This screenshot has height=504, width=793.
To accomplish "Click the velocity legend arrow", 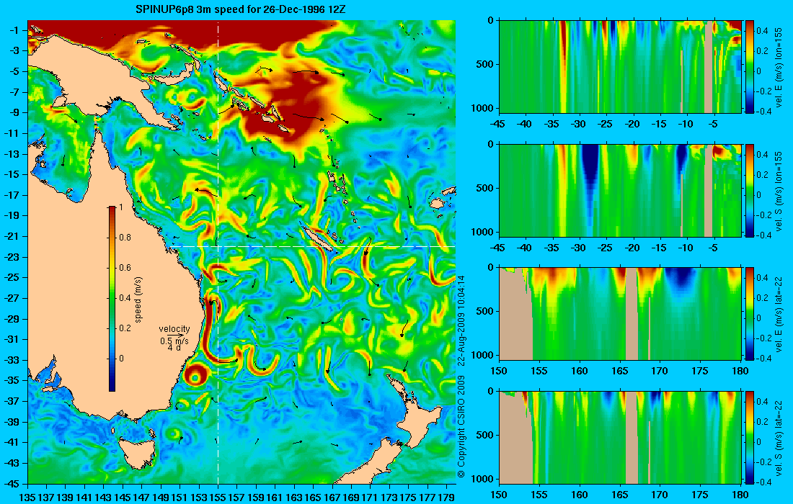I will tap(175, 335).
